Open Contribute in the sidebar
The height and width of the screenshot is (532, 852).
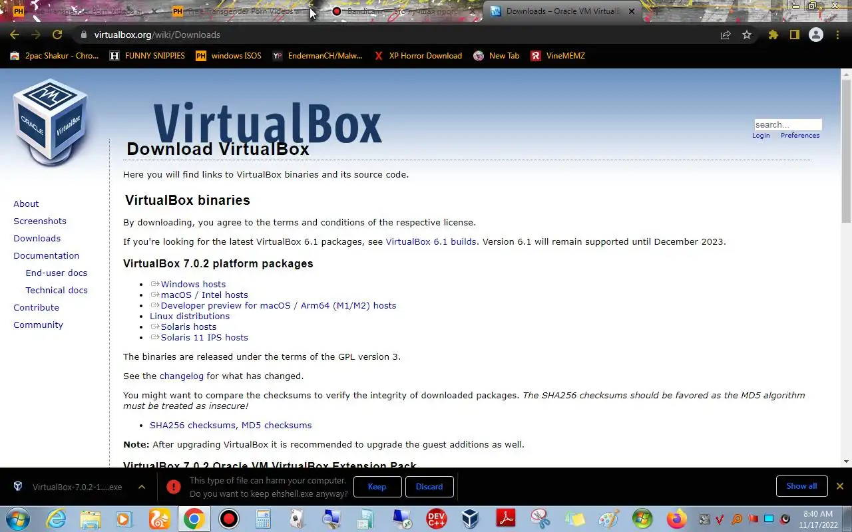(x=36, y=307)
